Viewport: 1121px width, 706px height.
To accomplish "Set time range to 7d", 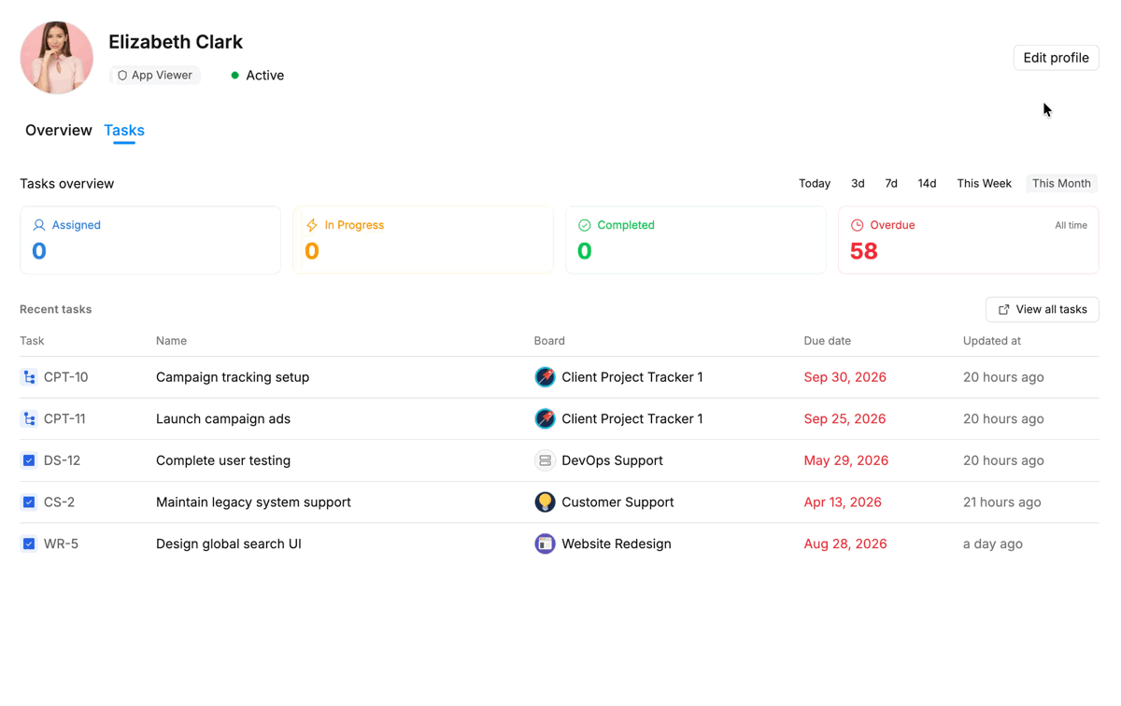I will [891, 184].
